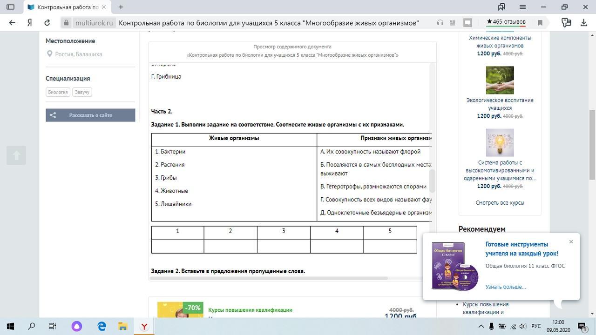Open the volume control tray icon
The width and height of the screenshot is (596, 335).
click(522, 326)
